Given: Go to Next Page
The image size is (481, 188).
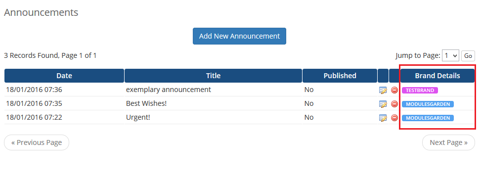Looking at the screenshot, I should [x=448, y=142].
